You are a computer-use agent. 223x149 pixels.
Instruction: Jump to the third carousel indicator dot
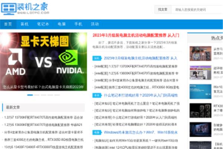(43, 95)
